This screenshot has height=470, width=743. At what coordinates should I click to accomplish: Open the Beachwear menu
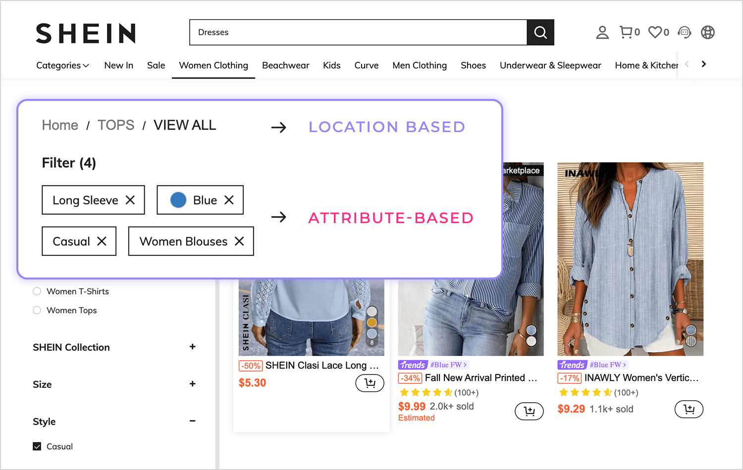pos(286,65)
